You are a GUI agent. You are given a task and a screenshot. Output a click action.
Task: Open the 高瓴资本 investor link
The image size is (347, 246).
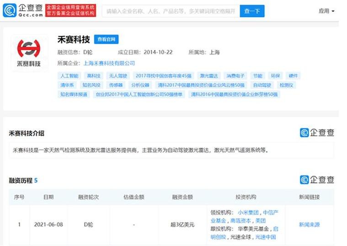click(240, 221)
